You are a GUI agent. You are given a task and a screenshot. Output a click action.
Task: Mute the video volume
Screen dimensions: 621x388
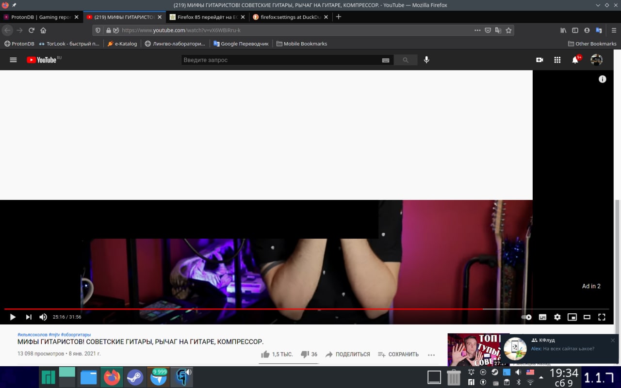coord(43,317)
